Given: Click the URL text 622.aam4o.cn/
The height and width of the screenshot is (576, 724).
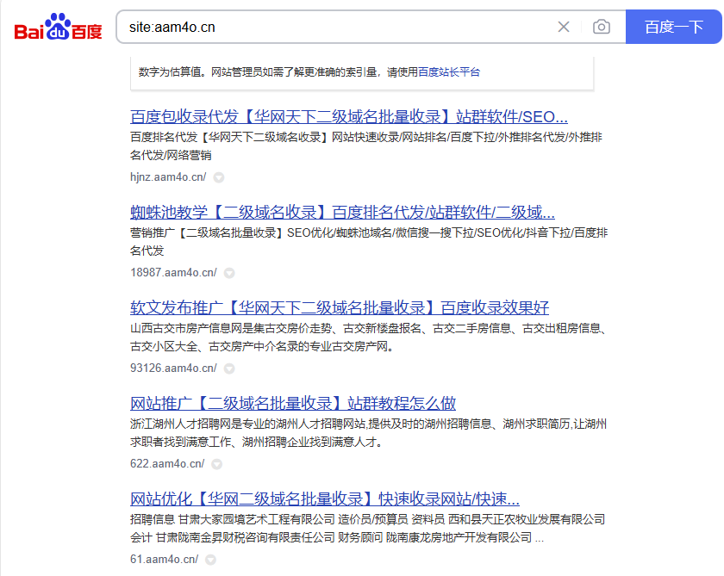Looking at the screenshot, I should tap(167, 463).
